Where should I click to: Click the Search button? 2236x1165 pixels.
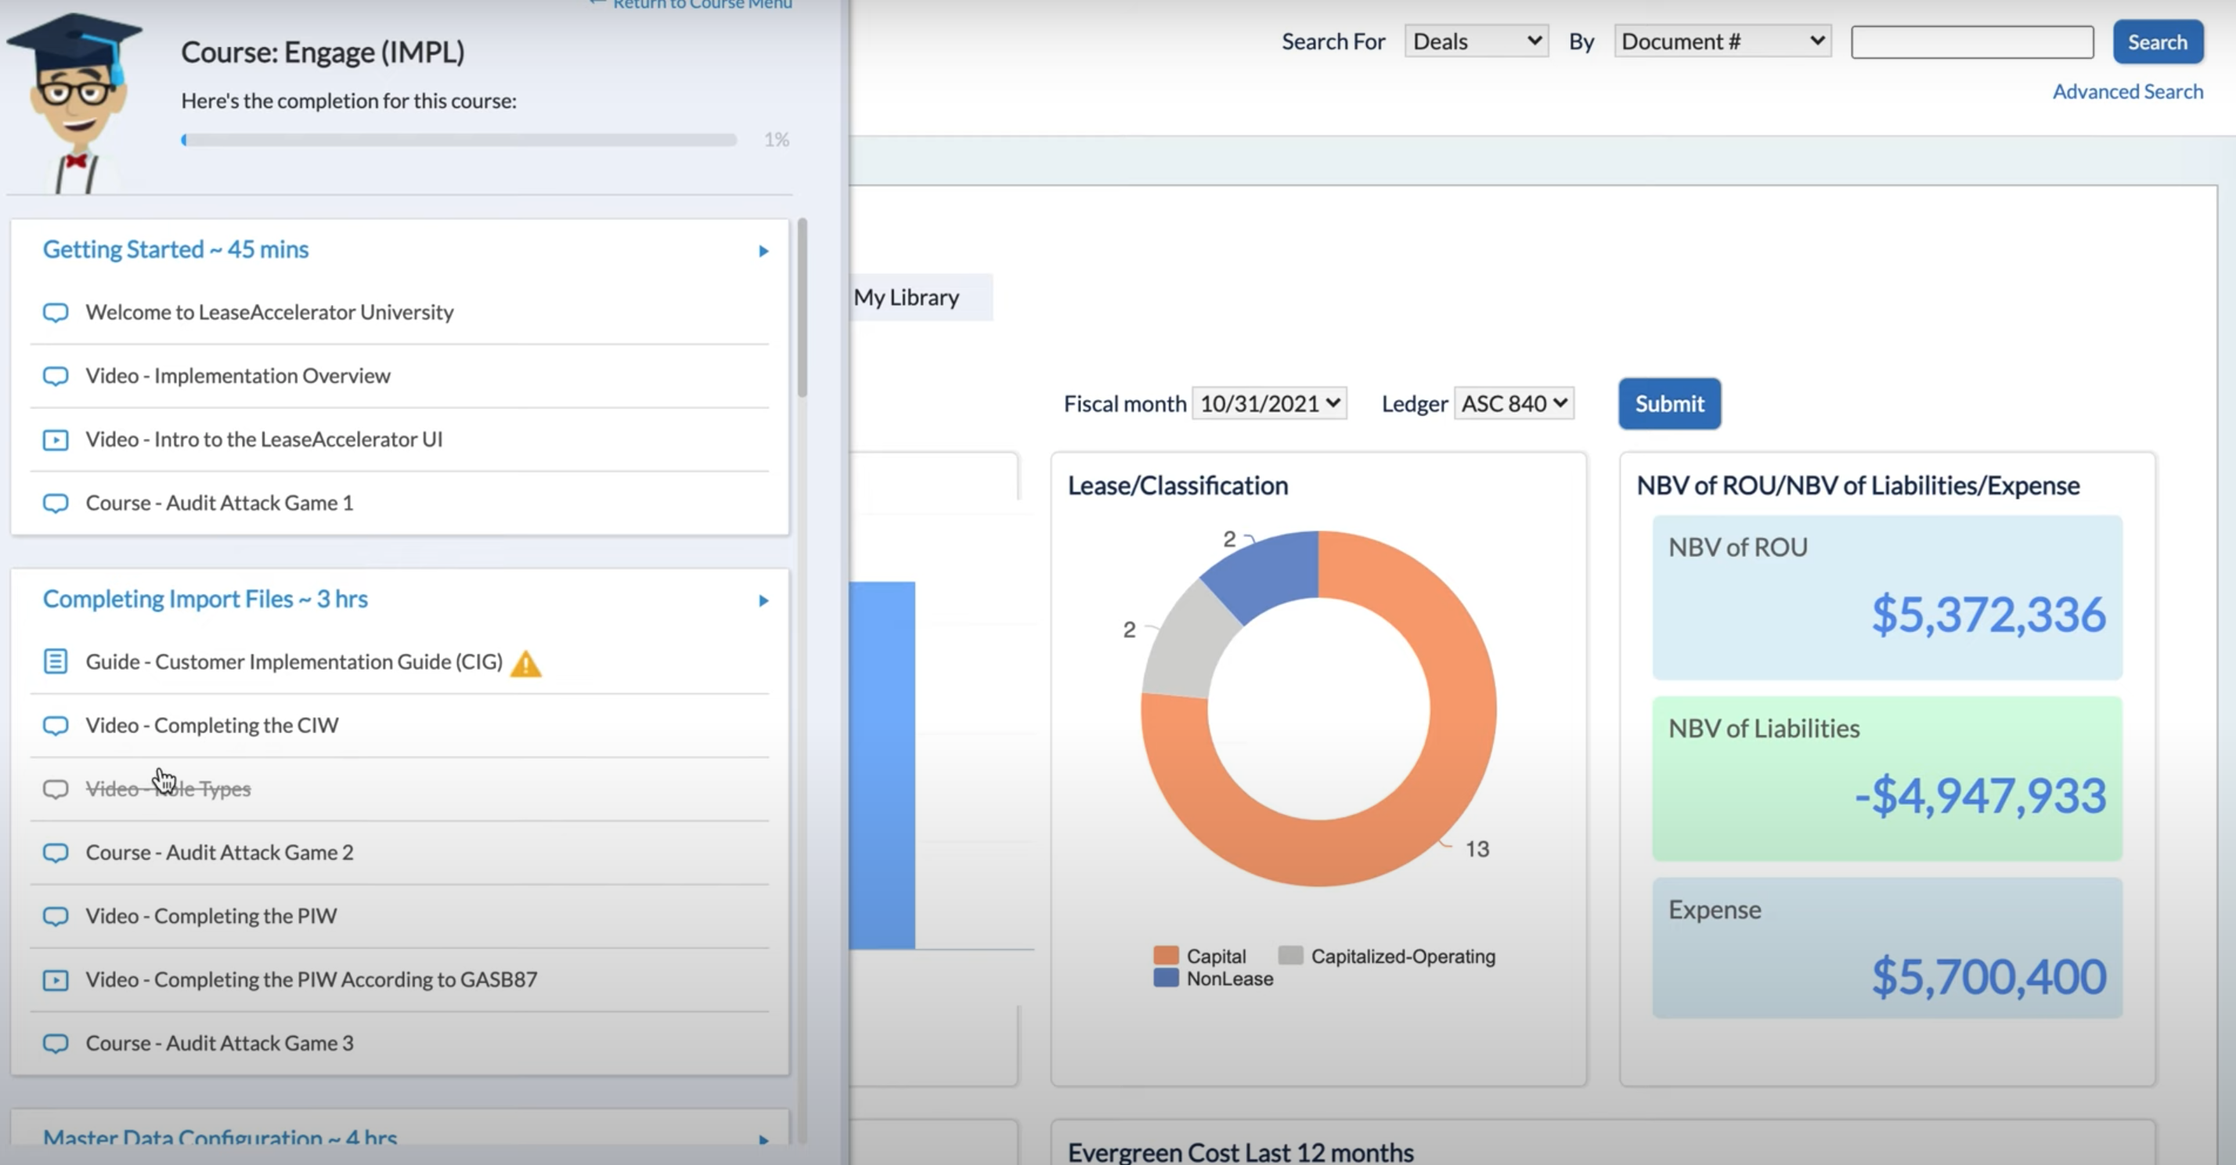click(2158, 41)
